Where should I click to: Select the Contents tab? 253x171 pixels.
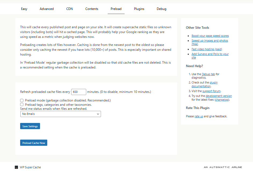(x=92, y=9)
